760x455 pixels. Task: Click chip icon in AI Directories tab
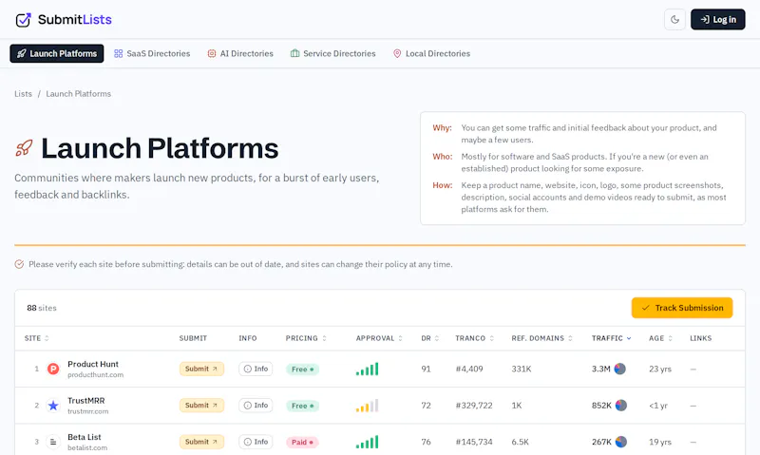coord(212,53)
